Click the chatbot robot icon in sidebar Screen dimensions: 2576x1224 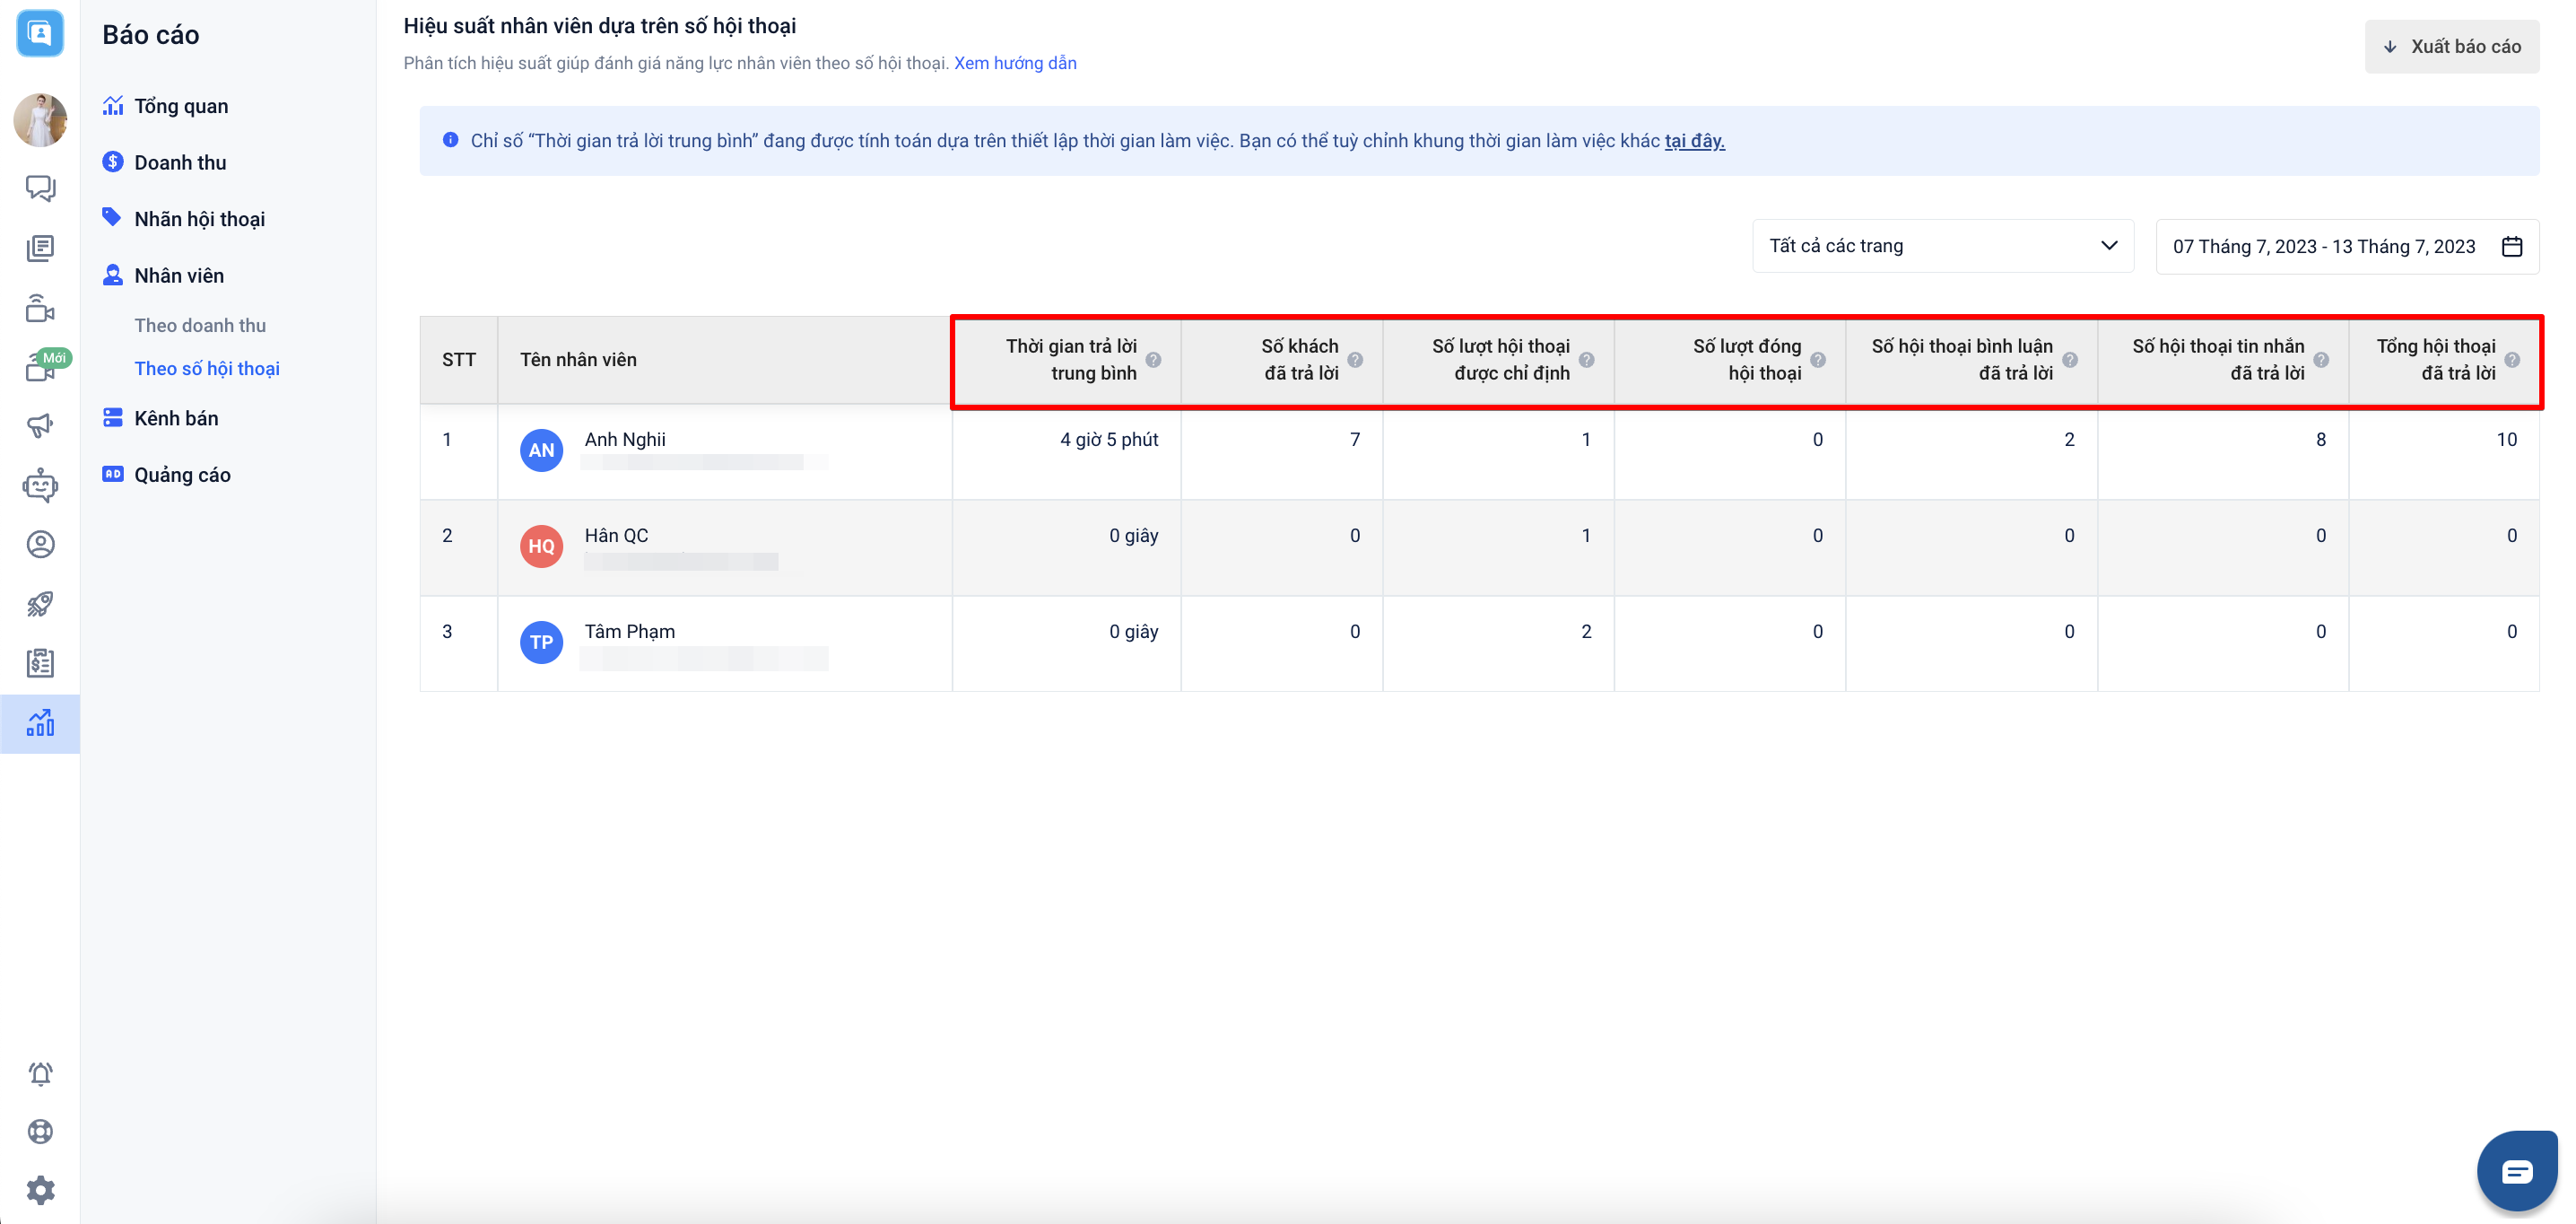(x=40, y=485)
